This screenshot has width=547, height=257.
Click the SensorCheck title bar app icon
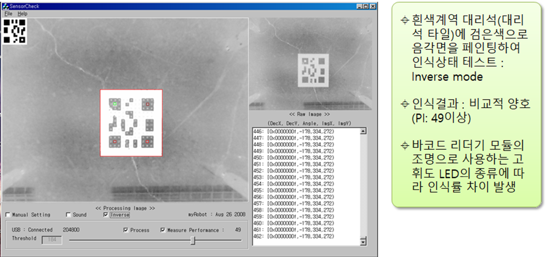pyautogui.click(x=6, y=6)
